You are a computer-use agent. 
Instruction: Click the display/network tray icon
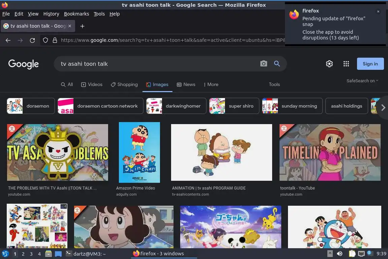tap(361, 254)
